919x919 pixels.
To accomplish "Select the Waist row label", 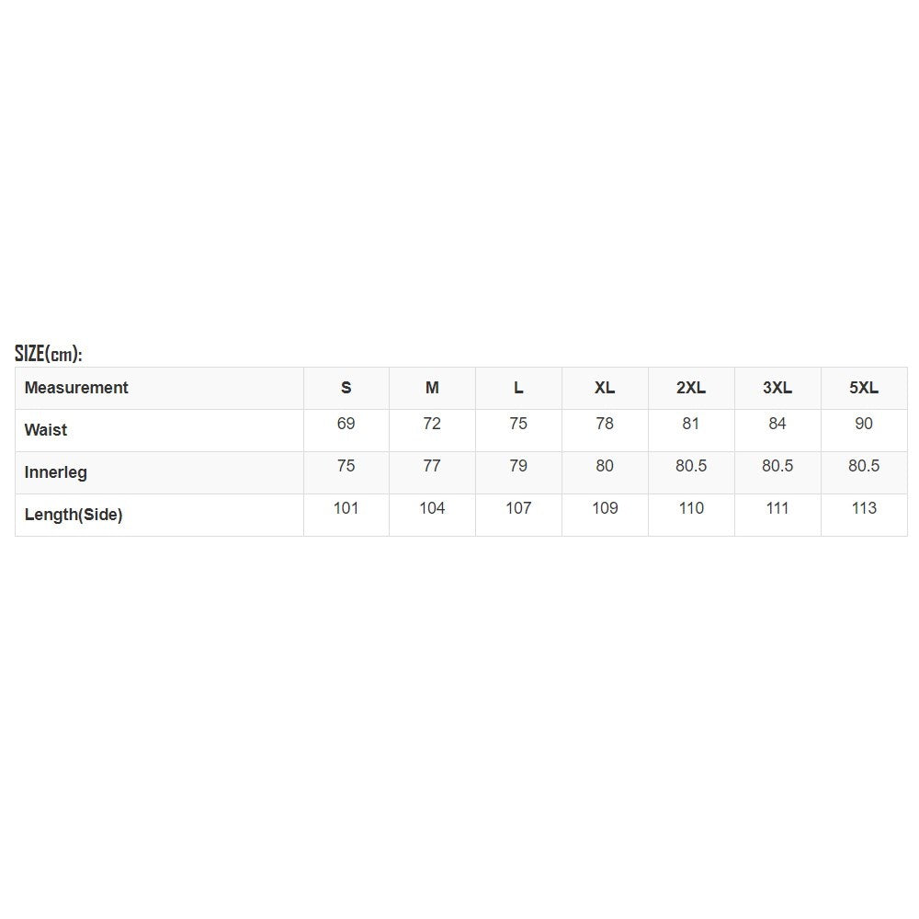I will pos(46,429).
